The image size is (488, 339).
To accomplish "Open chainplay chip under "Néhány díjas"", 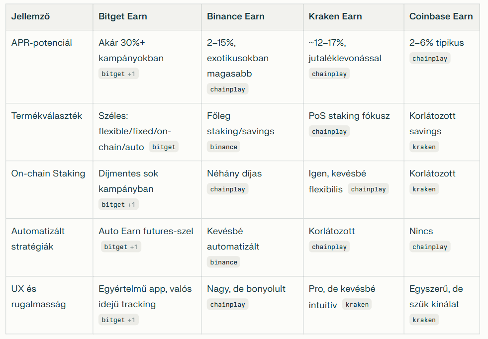I will click(227, 189).
